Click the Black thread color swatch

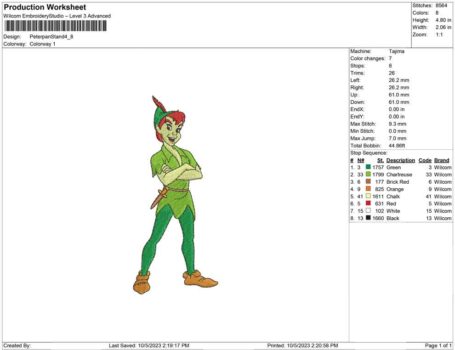(368, 218)
